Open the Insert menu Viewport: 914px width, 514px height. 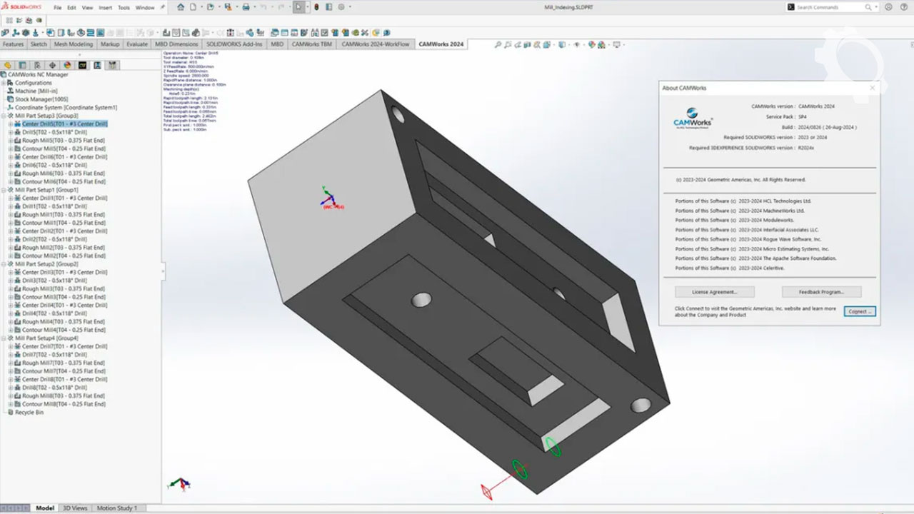[105, 7]
